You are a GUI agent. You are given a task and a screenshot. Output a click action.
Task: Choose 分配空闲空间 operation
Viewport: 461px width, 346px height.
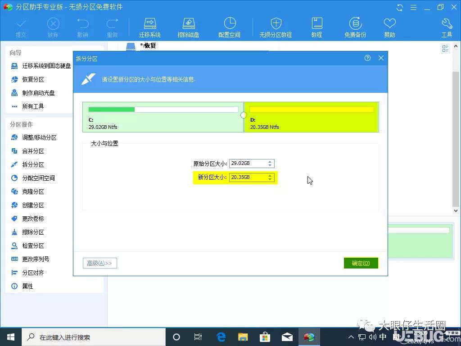click(x=32, y=178)
